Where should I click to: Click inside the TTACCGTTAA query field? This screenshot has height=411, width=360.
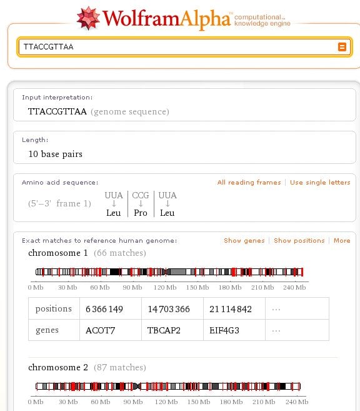click(178, 47)
